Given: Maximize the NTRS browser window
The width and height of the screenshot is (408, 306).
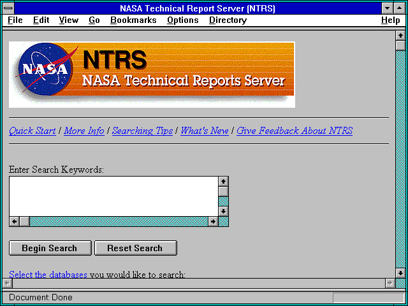Looking at the screenshot, I should pyautogui.click(x=400, y=8).
